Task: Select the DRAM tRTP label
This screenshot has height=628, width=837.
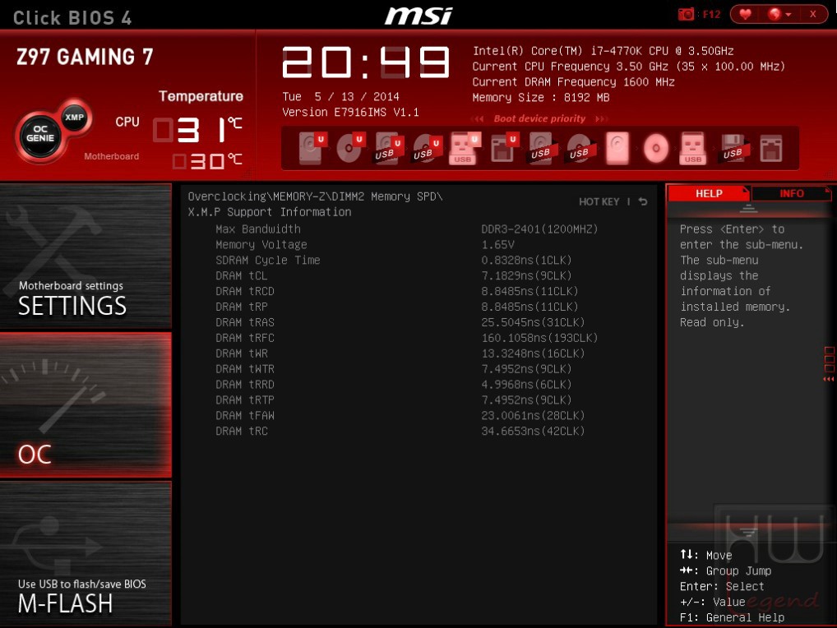Action: (244, 399)
